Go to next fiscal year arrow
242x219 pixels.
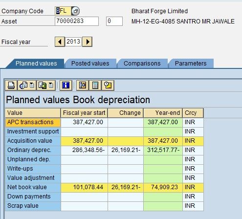click(x=88, y=42)
